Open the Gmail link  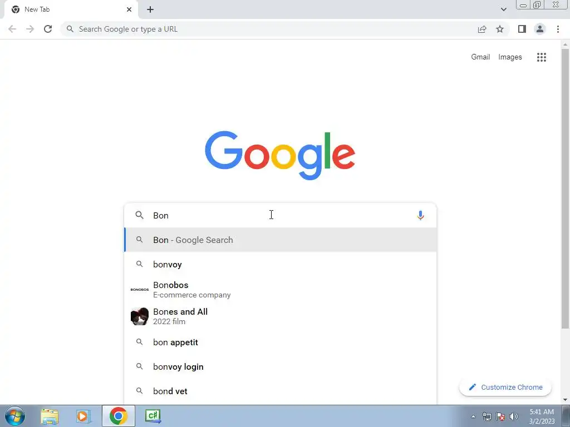480,57
